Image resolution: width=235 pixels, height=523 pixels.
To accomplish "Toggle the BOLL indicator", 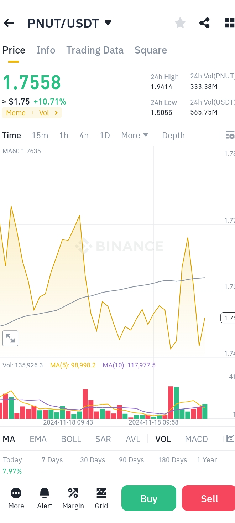I will tap(71, 439).
